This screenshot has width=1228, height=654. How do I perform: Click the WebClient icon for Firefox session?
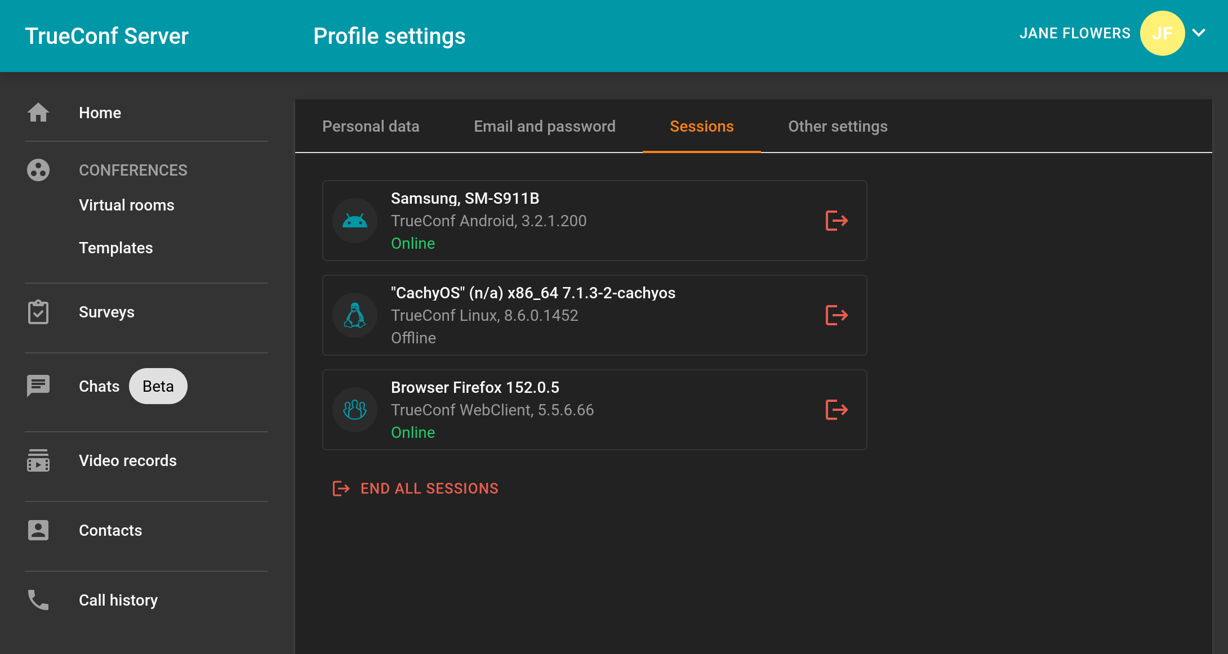[355, 410]
